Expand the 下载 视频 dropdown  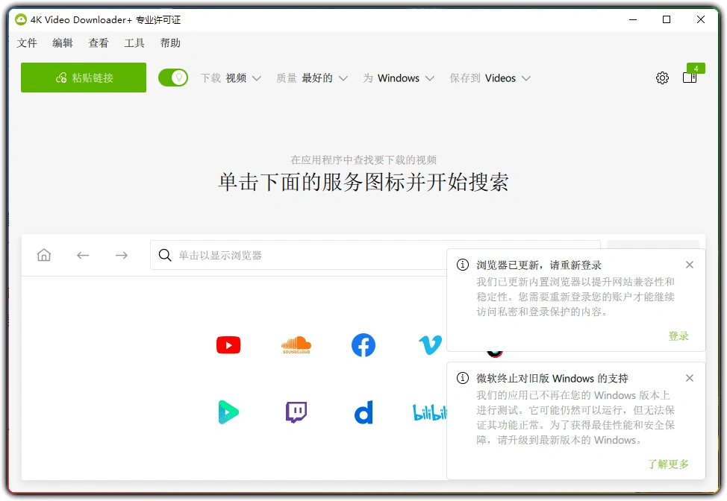pyautogui.click(x=231, y=78)
